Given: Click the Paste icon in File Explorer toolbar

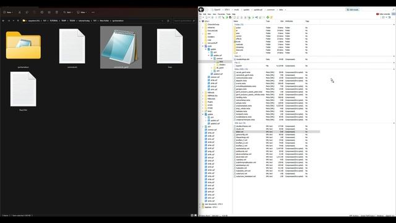Looking at the screenshot, I should 35,12.
